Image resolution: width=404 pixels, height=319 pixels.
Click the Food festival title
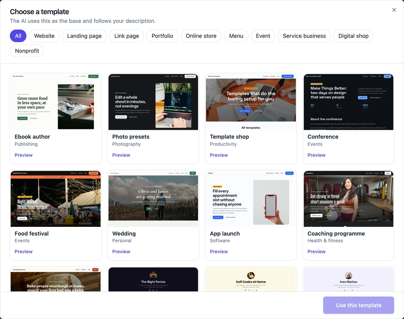tap(32, 234)
